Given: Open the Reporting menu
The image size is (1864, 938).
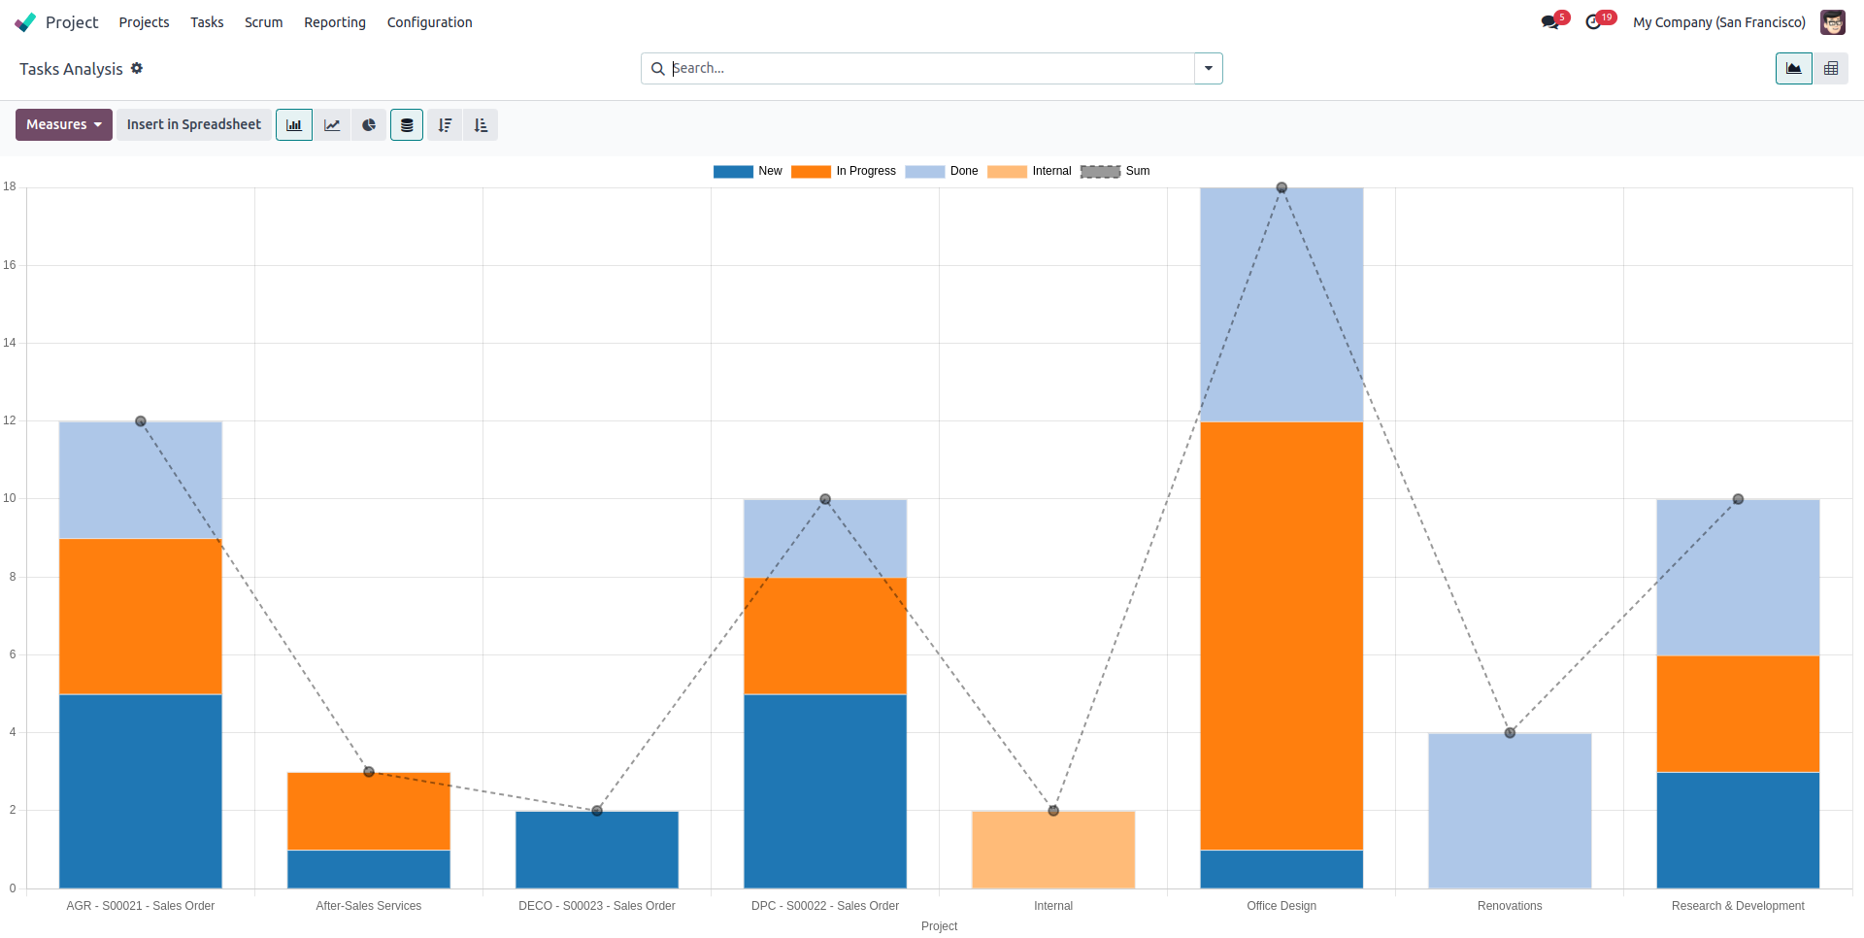Looking at the screenshot, I should tap(334, 22).
